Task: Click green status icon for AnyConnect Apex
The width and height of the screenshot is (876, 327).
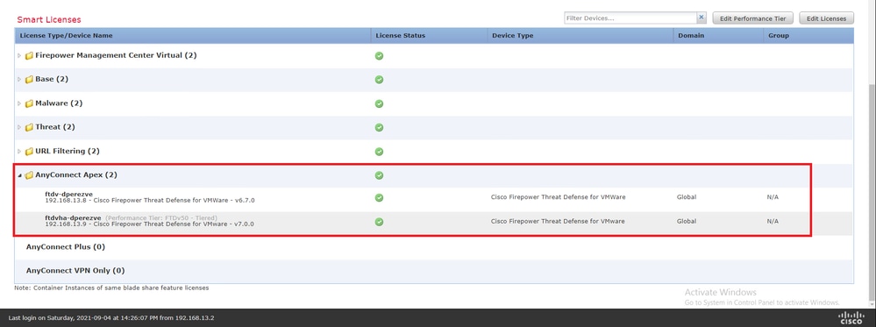Action: 379,175
